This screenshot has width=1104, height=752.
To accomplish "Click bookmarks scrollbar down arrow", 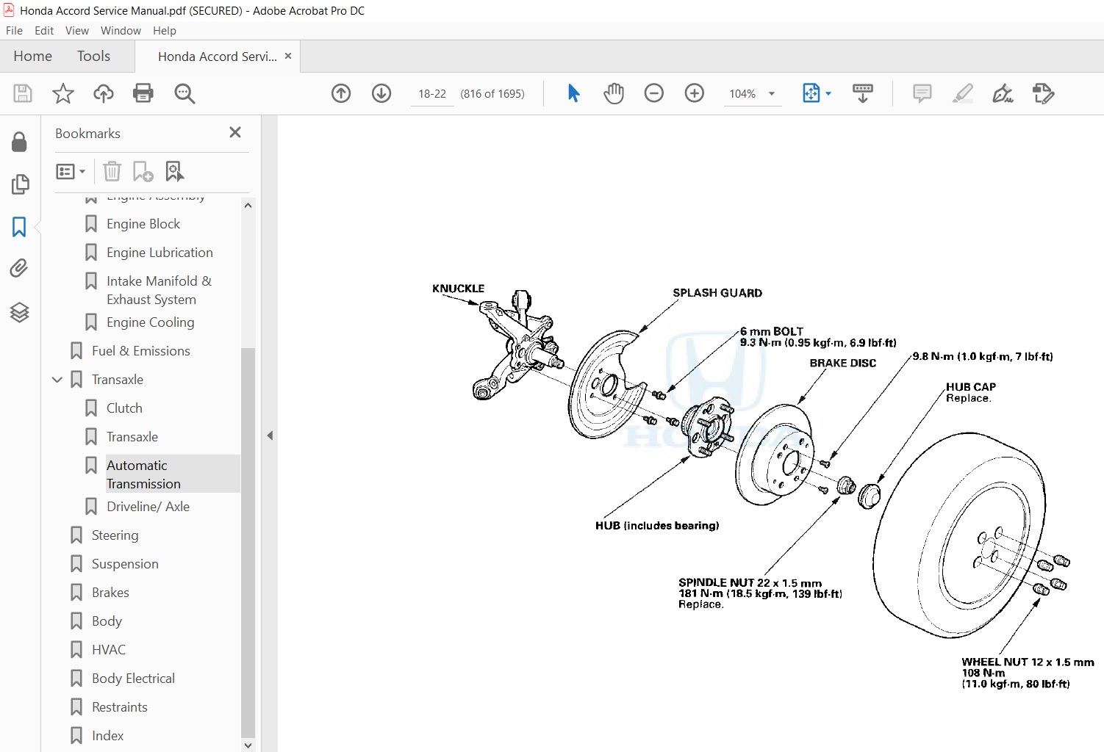I will [248, 745].
